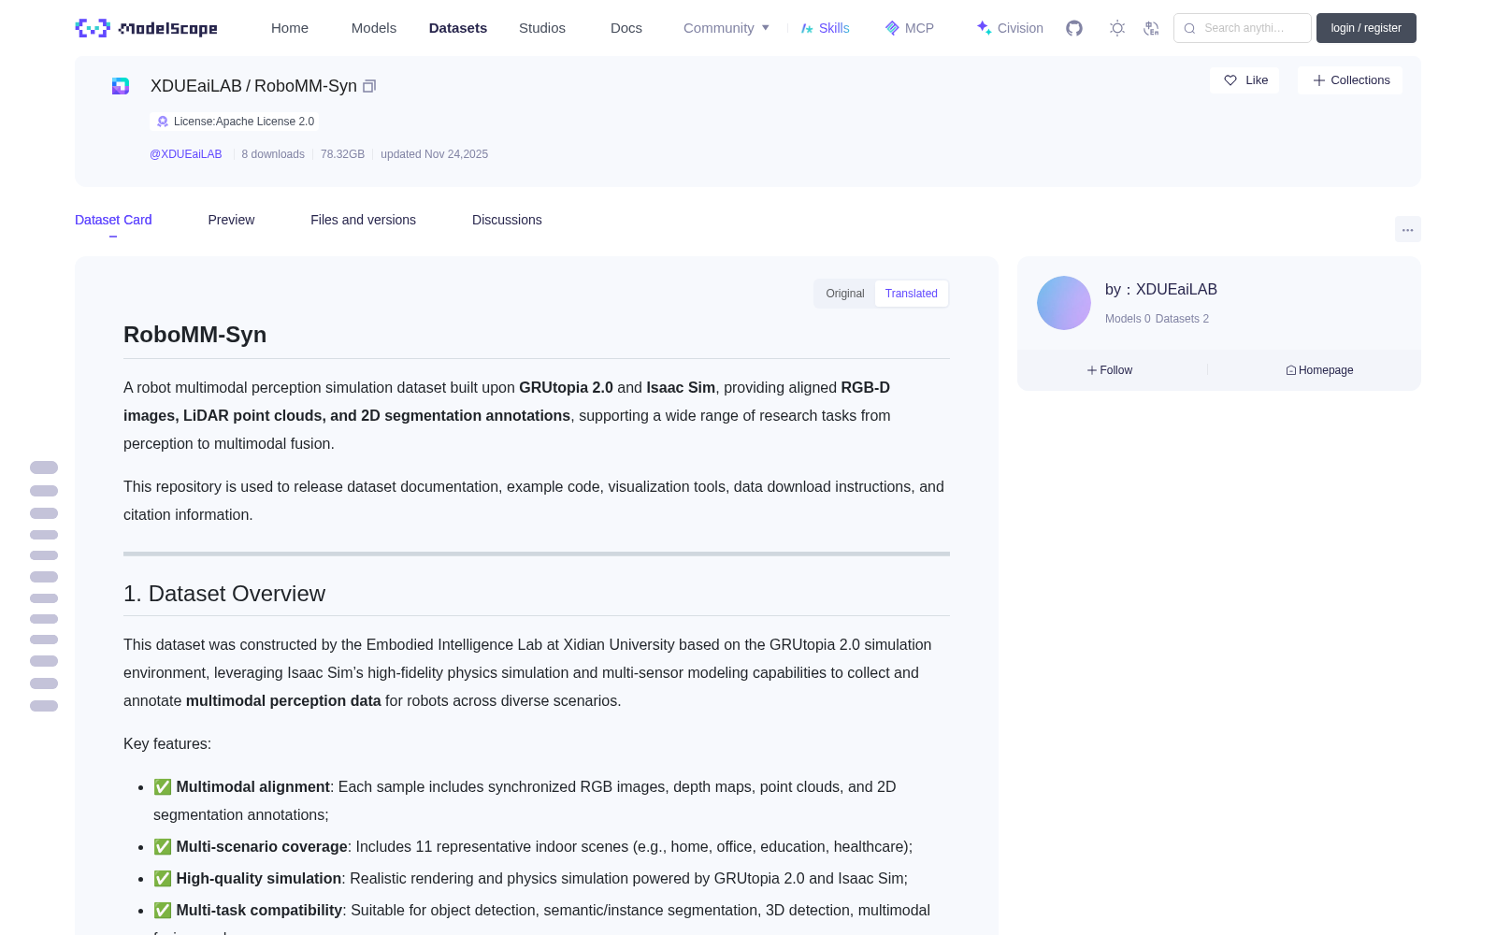Click XDUEaiLAB in dataset title breadcrumb
1496x935 pixels.
click(196, 86)
